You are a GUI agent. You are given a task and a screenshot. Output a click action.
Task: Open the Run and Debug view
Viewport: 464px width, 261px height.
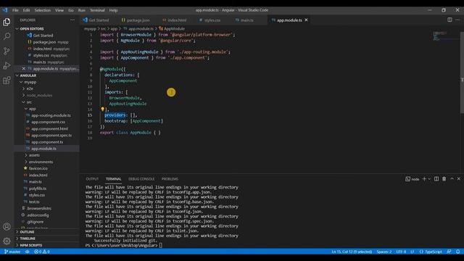pos(7,65)
